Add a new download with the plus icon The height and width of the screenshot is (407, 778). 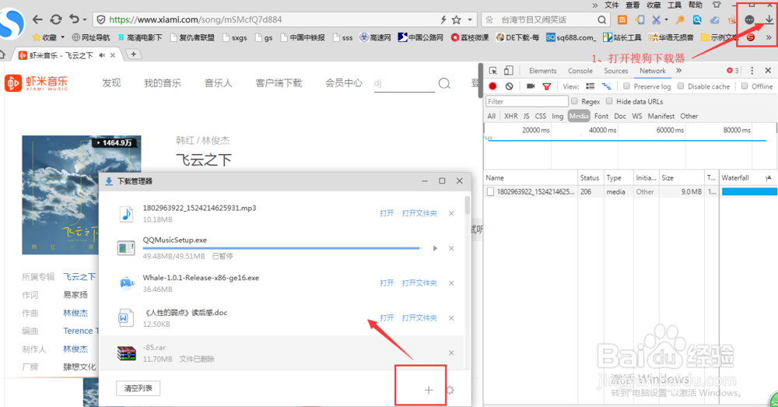click(428, 390)
